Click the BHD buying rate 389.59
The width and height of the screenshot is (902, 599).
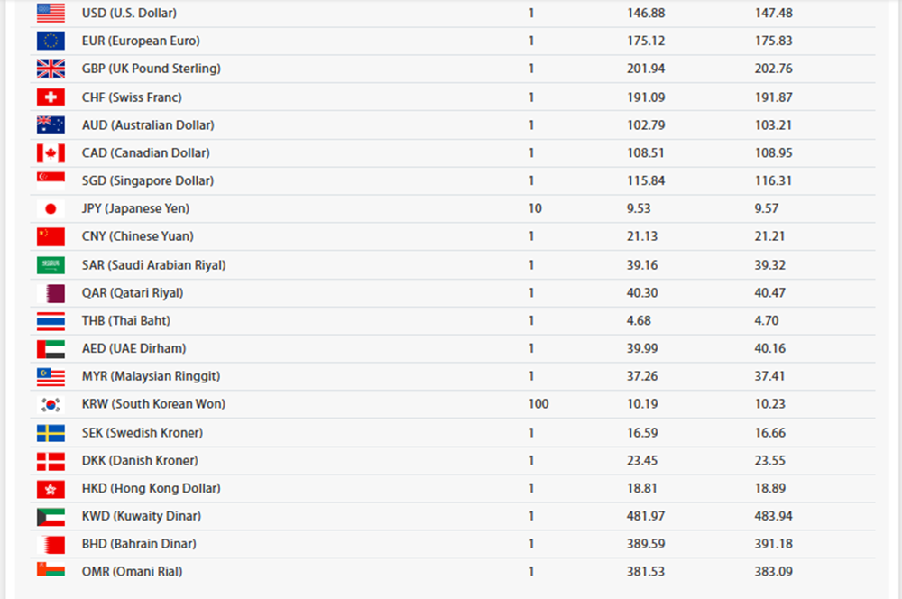coord(645,545)
